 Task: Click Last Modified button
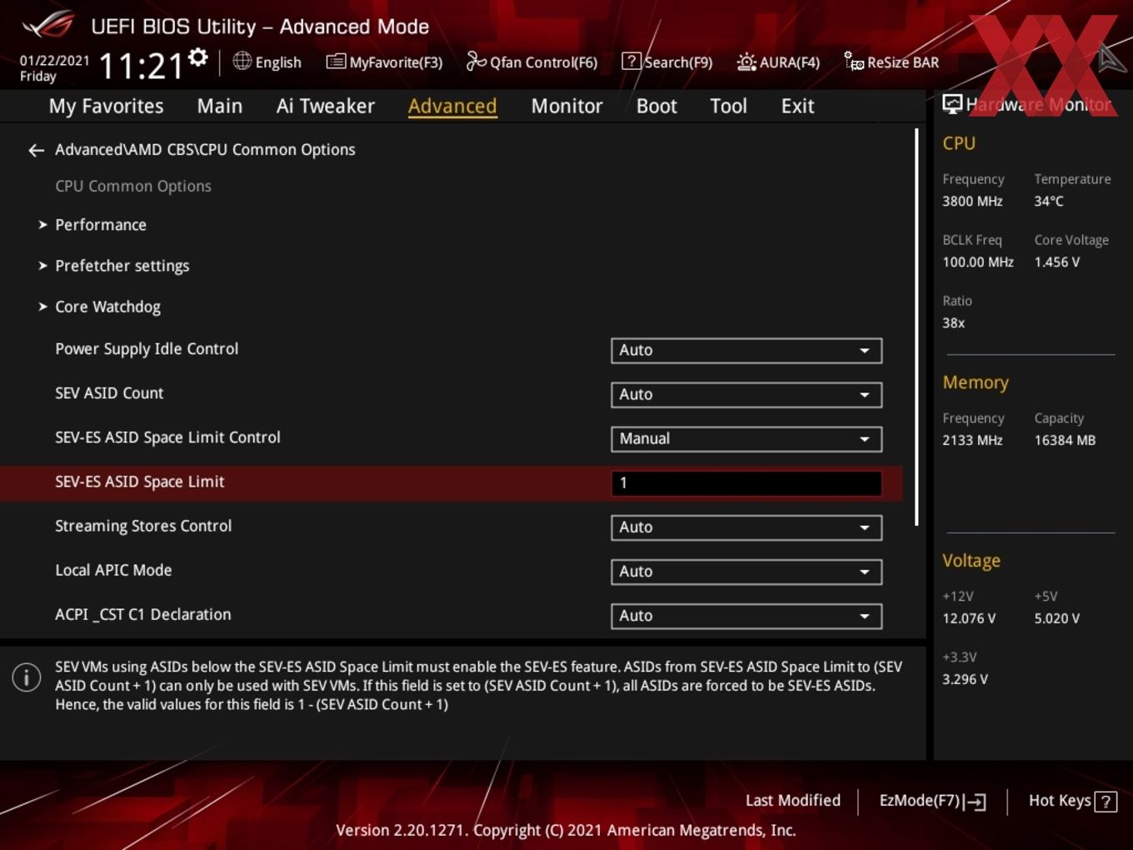point(792,801)
